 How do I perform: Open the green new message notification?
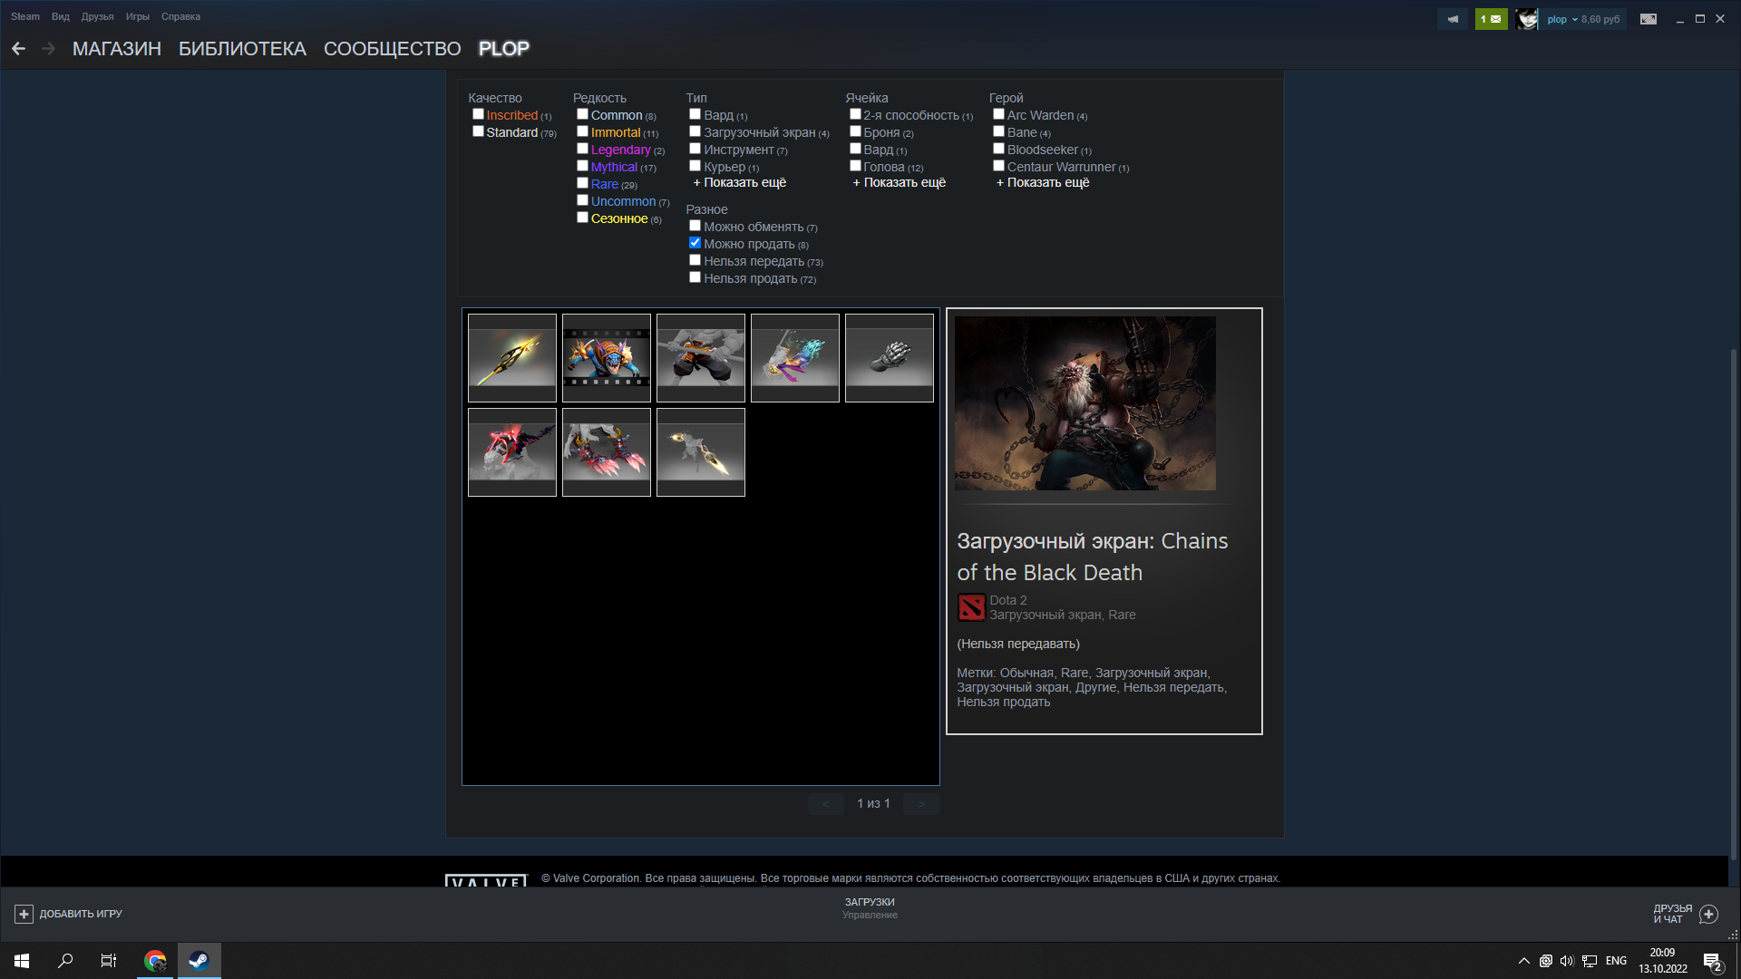pos(1491,18)
